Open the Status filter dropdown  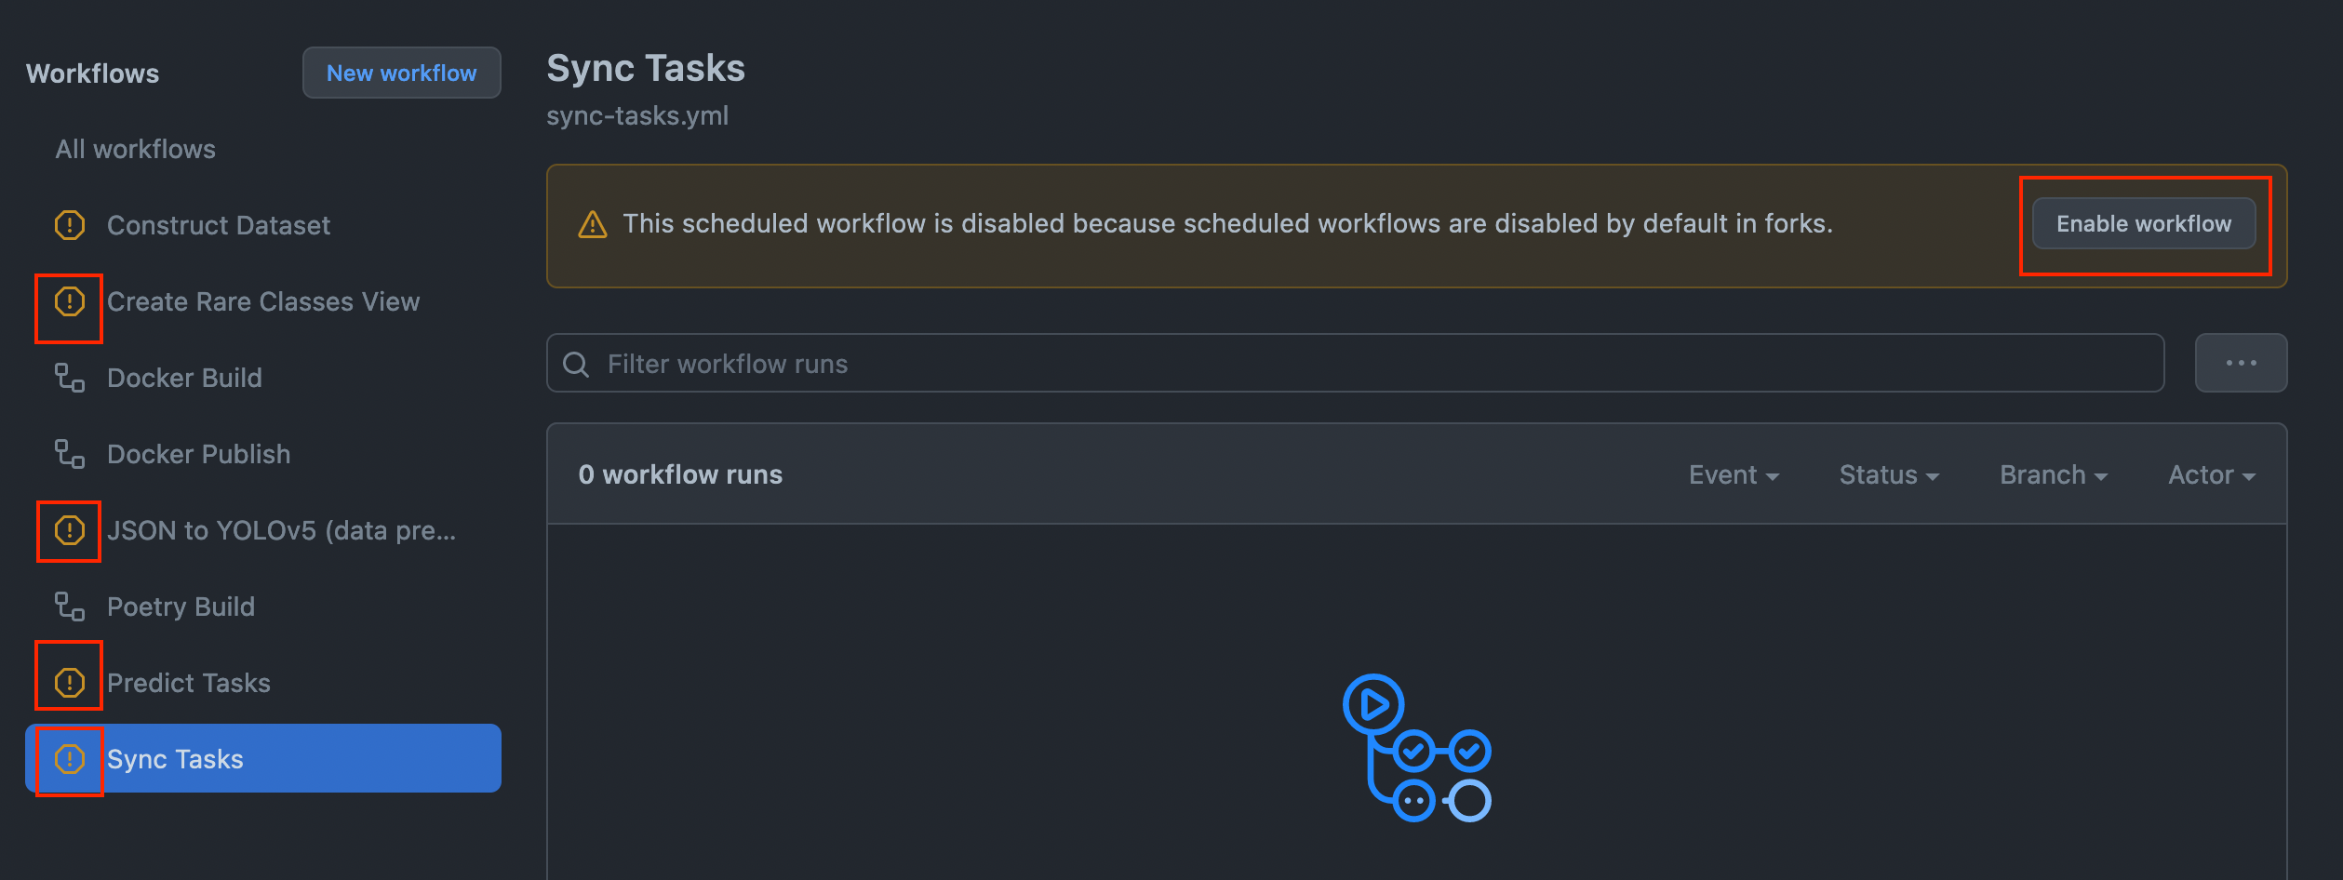coord(1889,474)
